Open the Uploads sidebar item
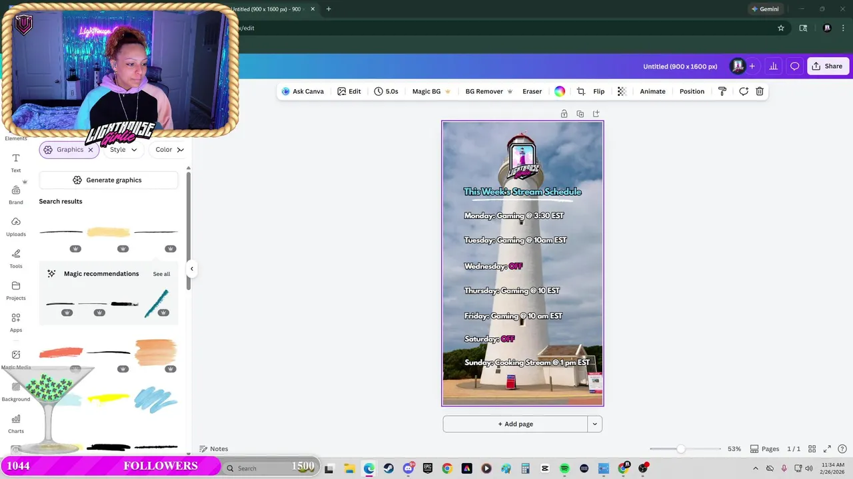The image size is (853, 479). pos(16,226)
